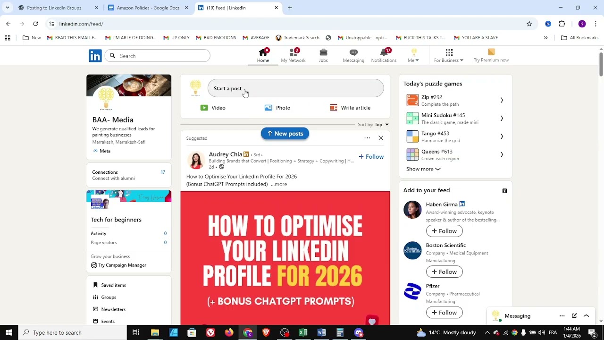Bookmark this page star icon

pyautogui.click(x=529, y=24)
